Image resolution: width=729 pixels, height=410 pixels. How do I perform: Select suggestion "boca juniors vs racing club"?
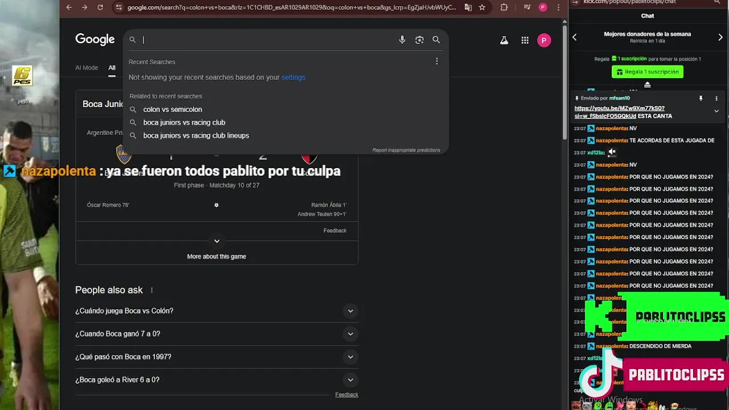[x=184, y=122]
